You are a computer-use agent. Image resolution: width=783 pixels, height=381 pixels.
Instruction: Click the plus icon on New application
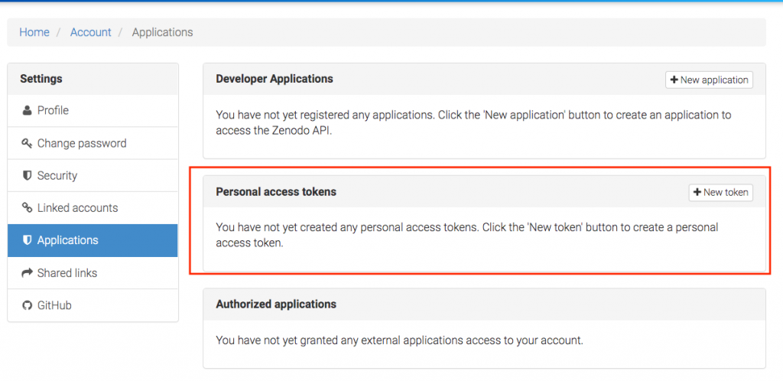(x=674, y=80)
